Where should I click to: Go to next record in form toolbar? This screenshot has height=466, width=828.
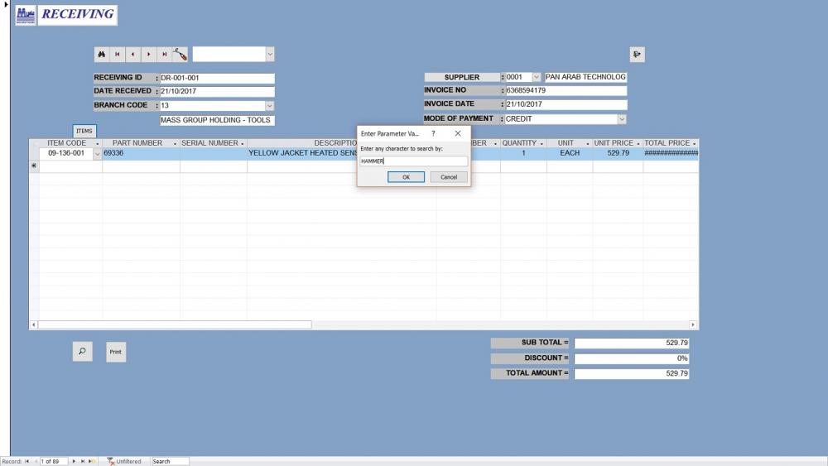149,55
